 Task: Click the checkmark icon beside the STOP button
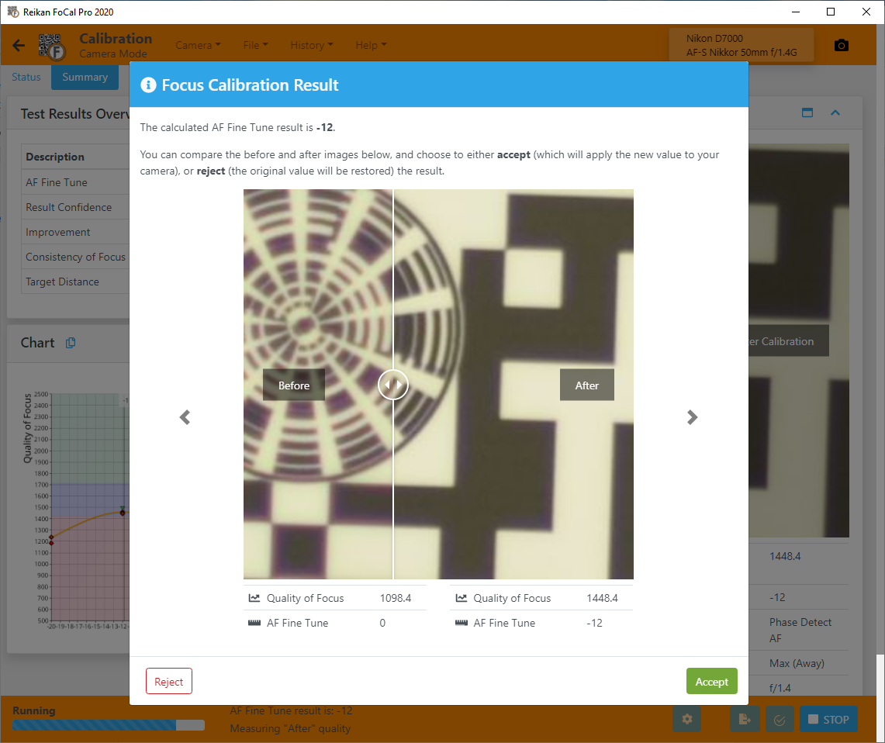tap(780, 719)
